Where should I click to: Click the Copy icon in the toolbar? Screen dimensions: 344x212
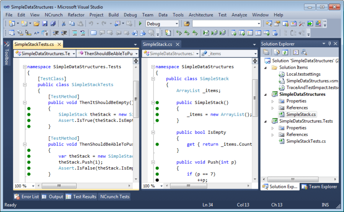click(72, 23)
